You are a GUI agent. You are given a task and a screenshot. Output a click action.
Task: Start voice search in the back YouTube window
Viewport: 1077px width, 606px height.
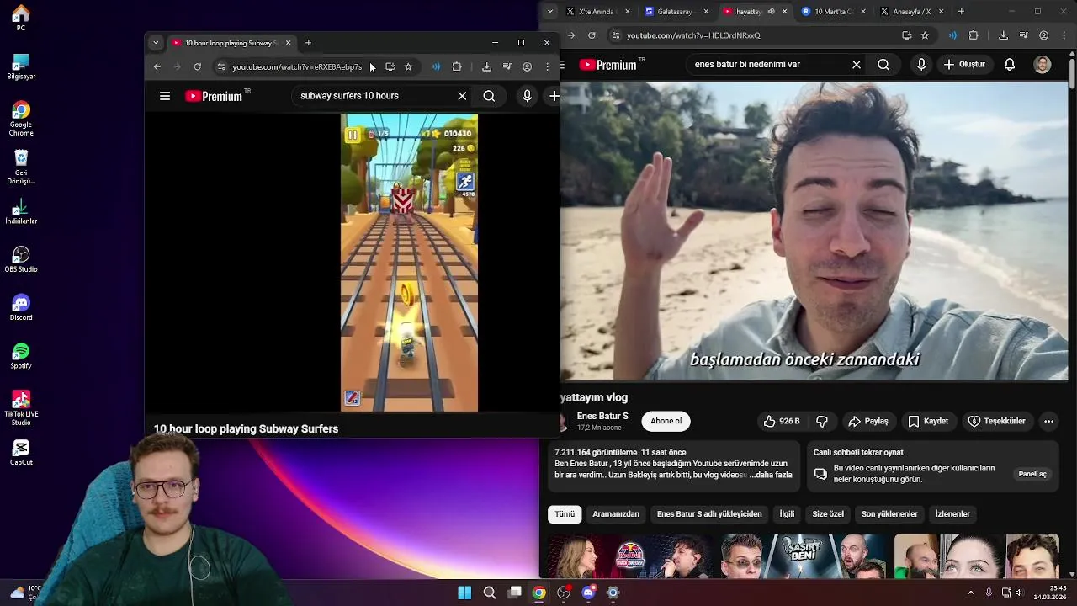click(x=921, y=65)
